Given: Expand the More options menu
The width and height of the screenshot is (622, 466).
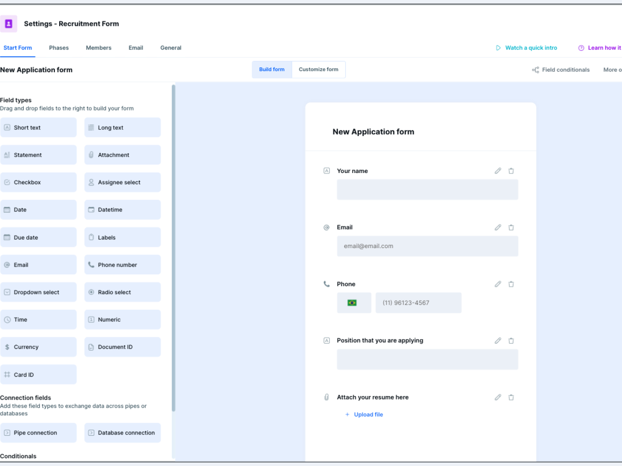Looking at the screenshot, I should tap(612, 70).
